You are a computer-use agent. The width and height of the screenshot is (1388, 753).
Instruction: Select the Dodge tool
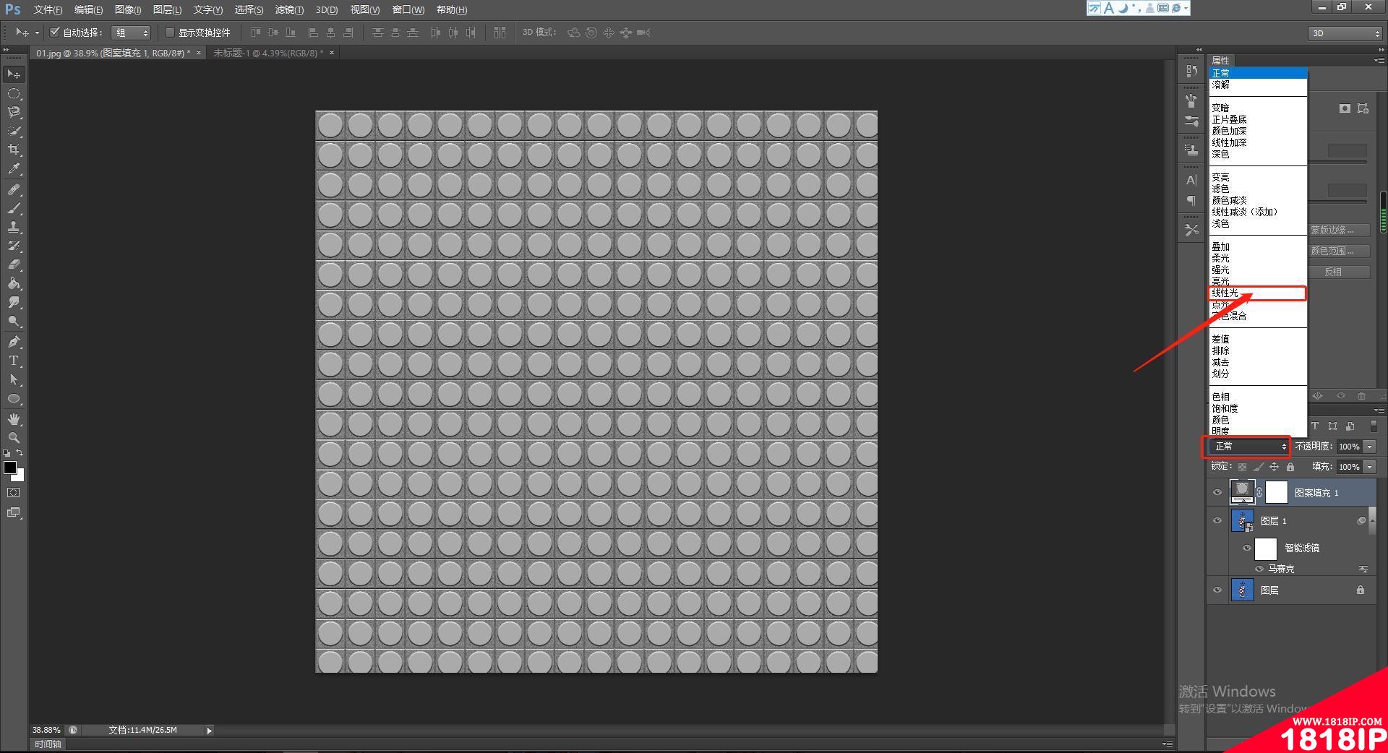[14, 321]
